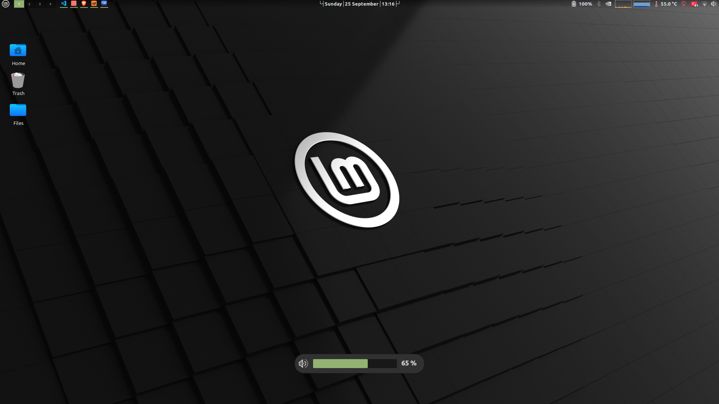719x404 pixels.
Task: Open NVIDIA settings tray icon
Action: tap(609, 4)
